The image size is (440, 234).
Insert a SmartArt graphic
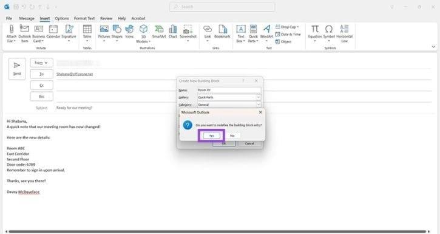pos(159,32)
